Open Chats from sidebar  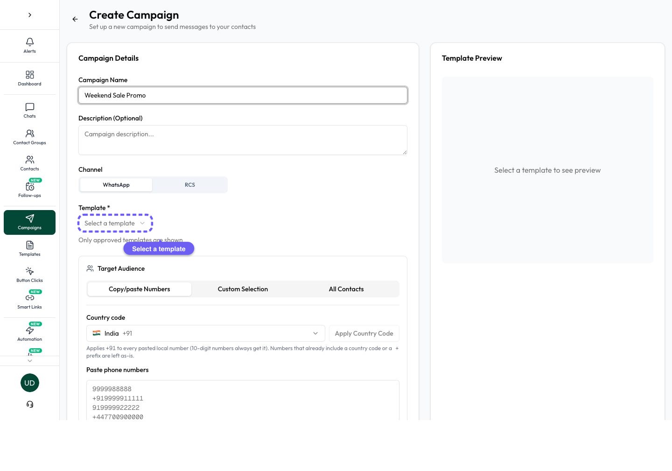(29, 110)
